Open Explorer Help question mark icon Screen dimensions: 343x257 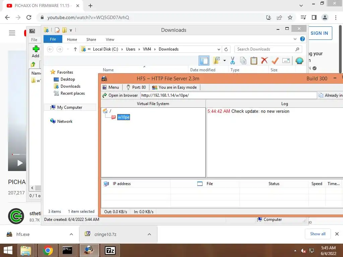point(302,39)
